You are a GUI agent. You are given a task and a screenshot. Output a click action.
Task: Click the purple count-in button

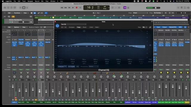point(125,8)
